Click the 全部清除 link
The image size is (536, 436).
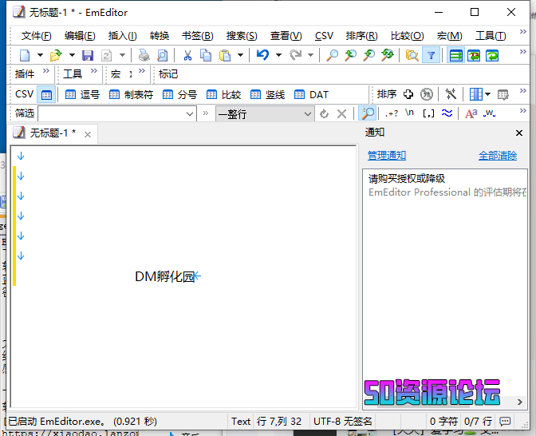point(498,156)
